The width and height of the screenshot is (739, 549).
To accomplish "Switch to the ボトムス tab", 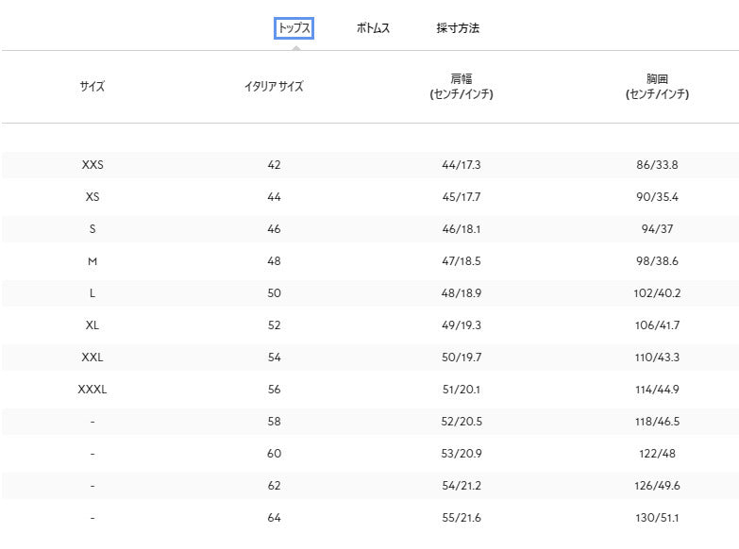I will 373,28.
